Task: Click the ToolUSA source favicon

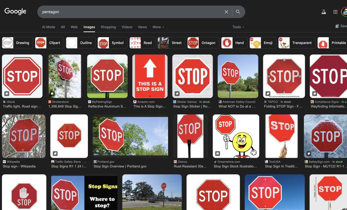Action: 266,162
